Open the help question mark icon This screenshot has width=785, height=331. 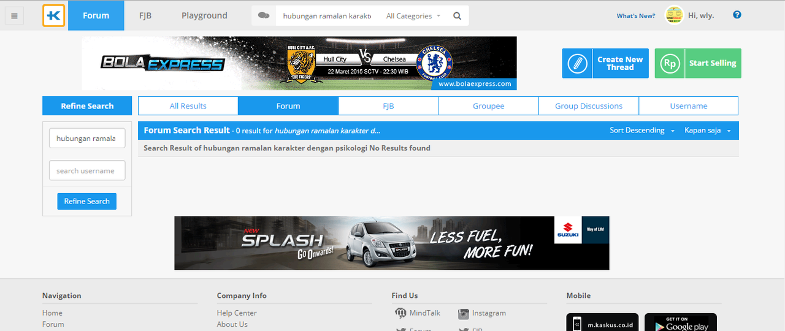(x=737, y=15)
